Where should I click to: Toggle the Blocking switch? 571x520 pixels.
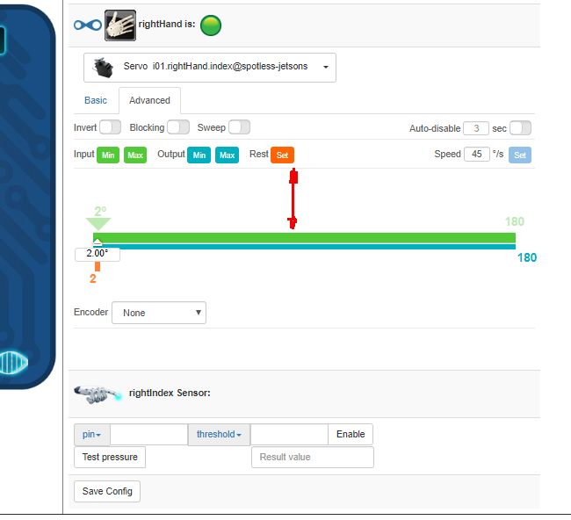pos(178,127)
